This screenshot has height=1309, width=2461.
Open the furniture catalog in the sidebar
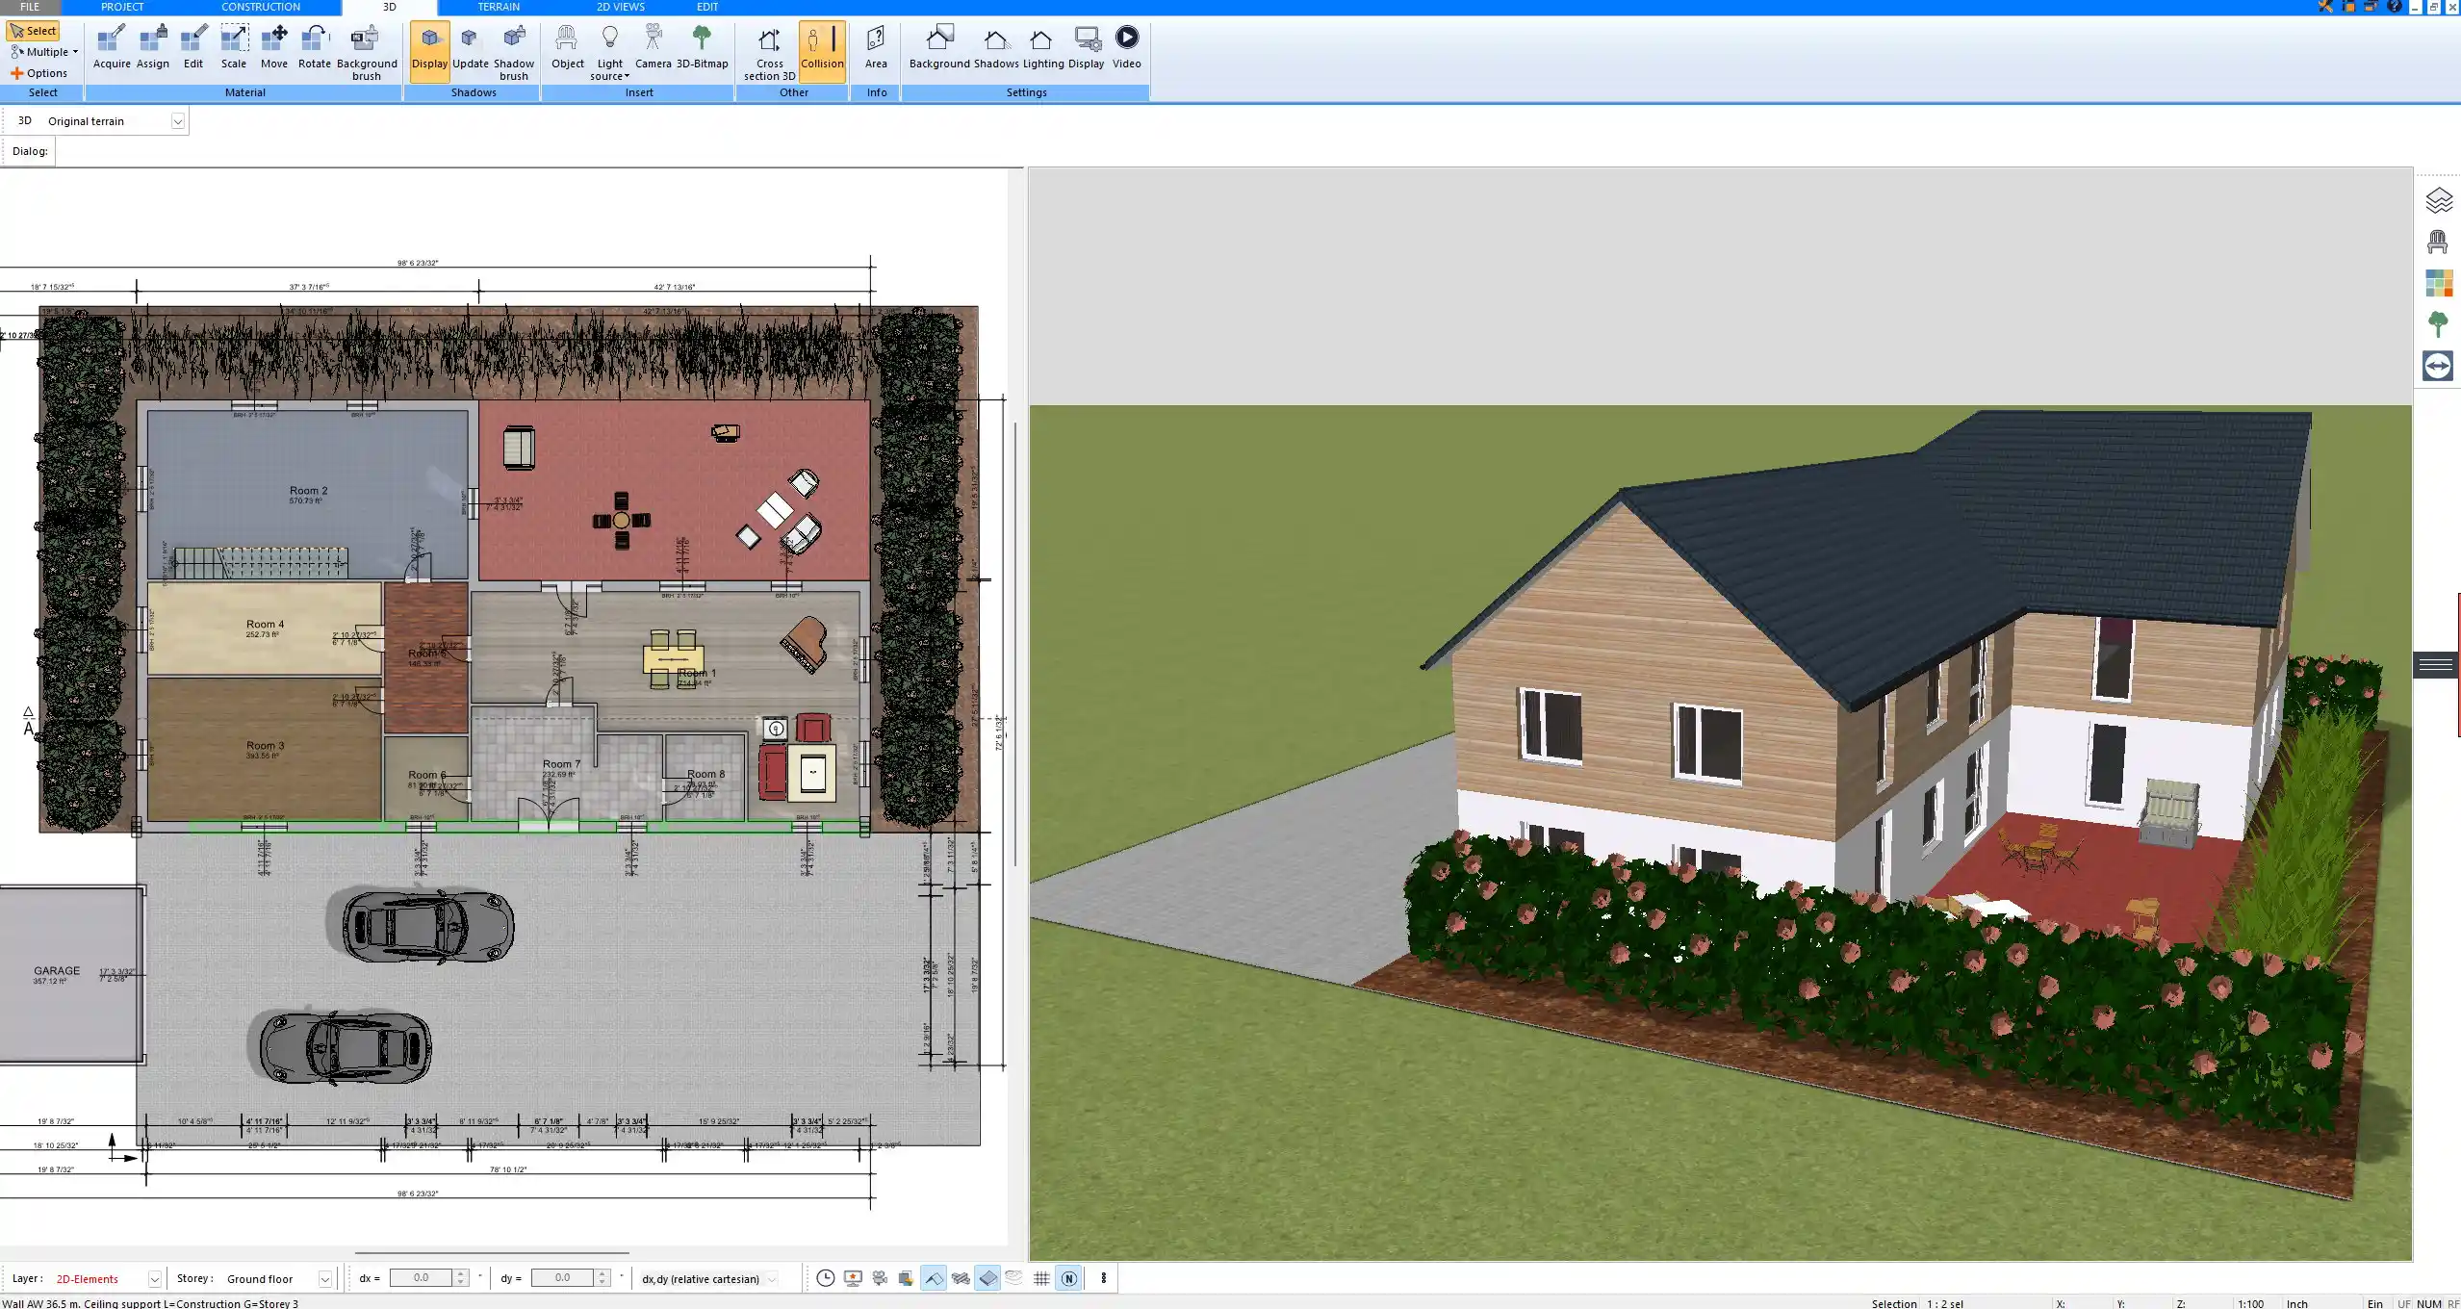pos(2438,240)
